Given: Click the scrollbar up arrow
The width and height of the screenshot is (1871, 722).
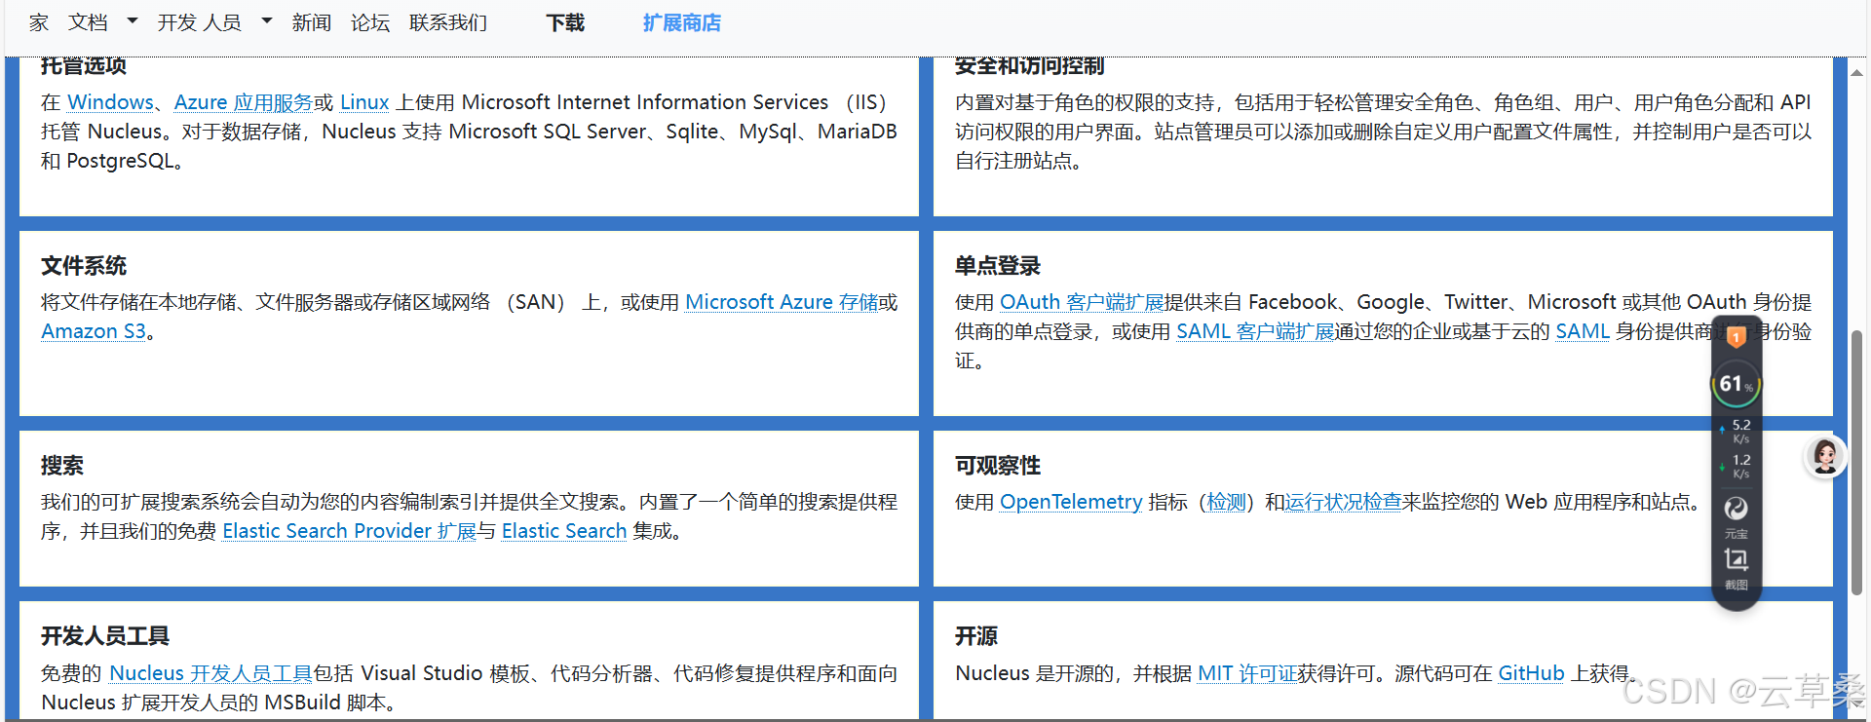Looking at the screenshot, I should [1856, 71].
